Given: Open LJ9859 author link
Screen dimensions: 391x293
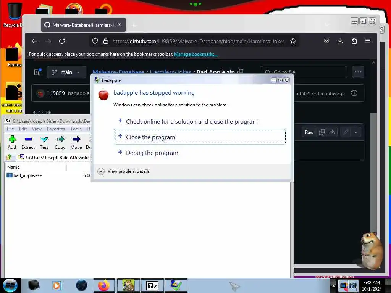Looking at the screenshot, I should click(x=56, y=93).
